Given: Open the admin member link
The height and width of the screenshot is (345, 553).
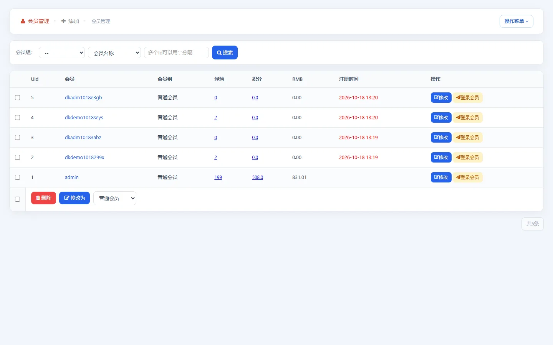Looking at the screenshot, I should [x=71, y=177].
